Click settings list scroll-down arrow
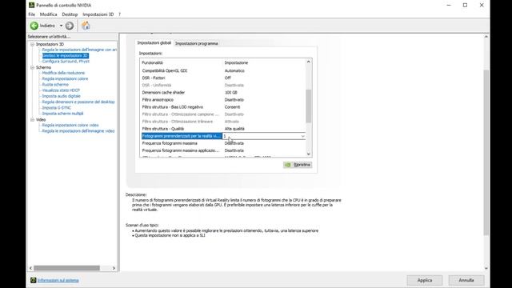Screen dimensions: 512x288 pyautogui.click(x=308, y=154)
